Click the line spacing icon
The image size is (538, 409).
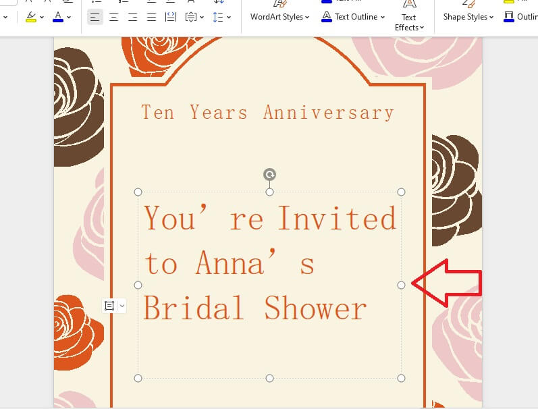click(218, 17)
